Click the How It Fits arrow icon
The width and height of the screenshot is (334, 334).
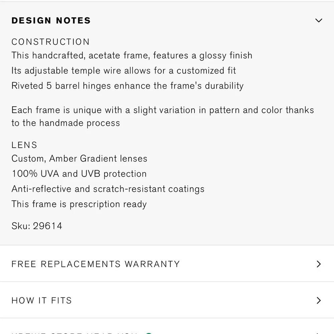coord(319,301)
